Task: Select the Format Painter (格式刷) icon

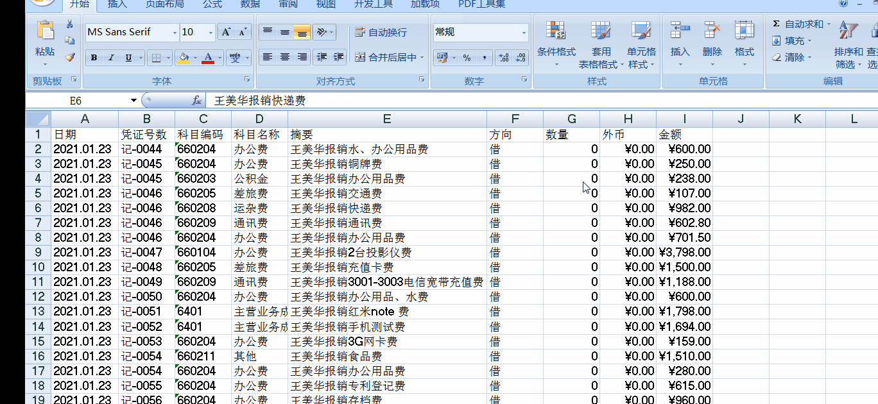Action: [69, 57]
